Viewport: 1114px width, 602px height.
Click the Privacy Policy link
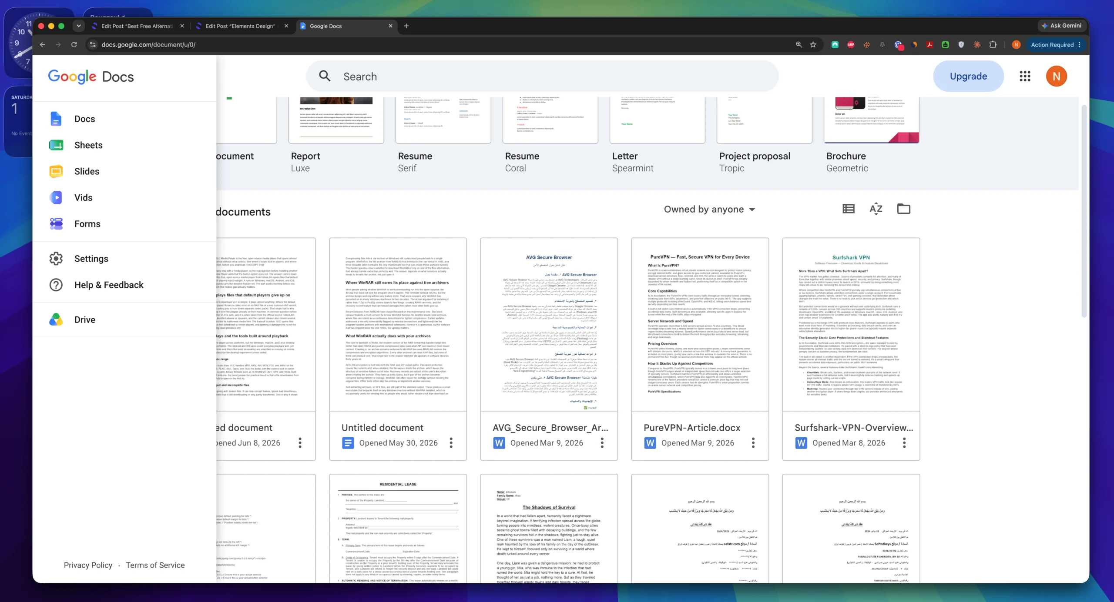pyautogui.click(x=88, y=565)
